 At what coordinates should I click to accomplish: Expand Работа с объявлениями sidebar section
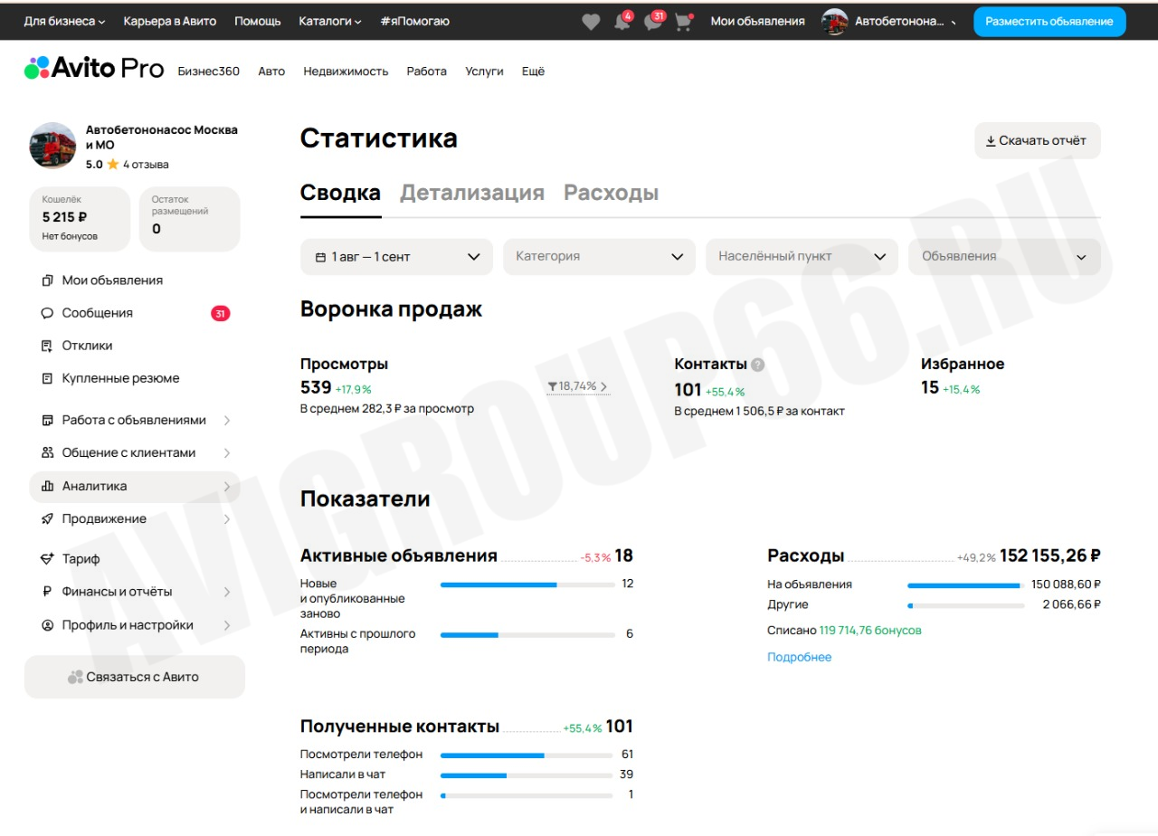(135, 421)
